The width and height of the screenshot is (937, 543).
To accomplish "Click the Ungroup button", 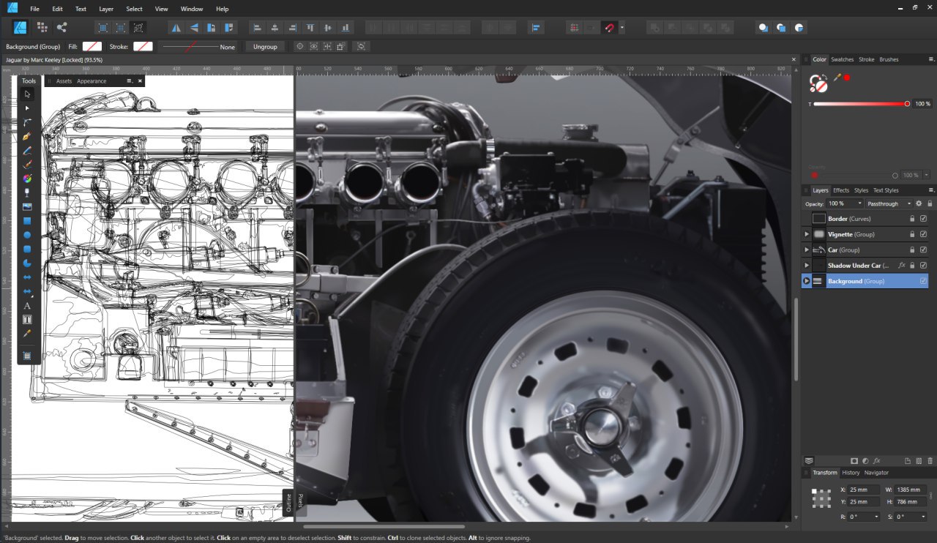I will coord(265,46).
